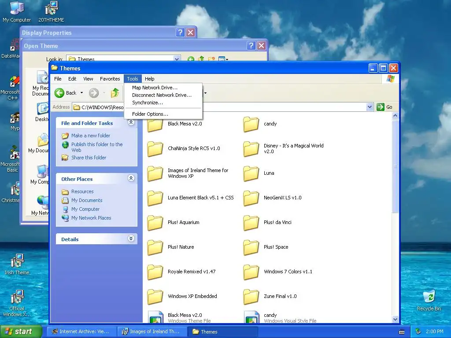Close the open Tools menu
The width and height of the screenshot is (451, 338).
133,79
